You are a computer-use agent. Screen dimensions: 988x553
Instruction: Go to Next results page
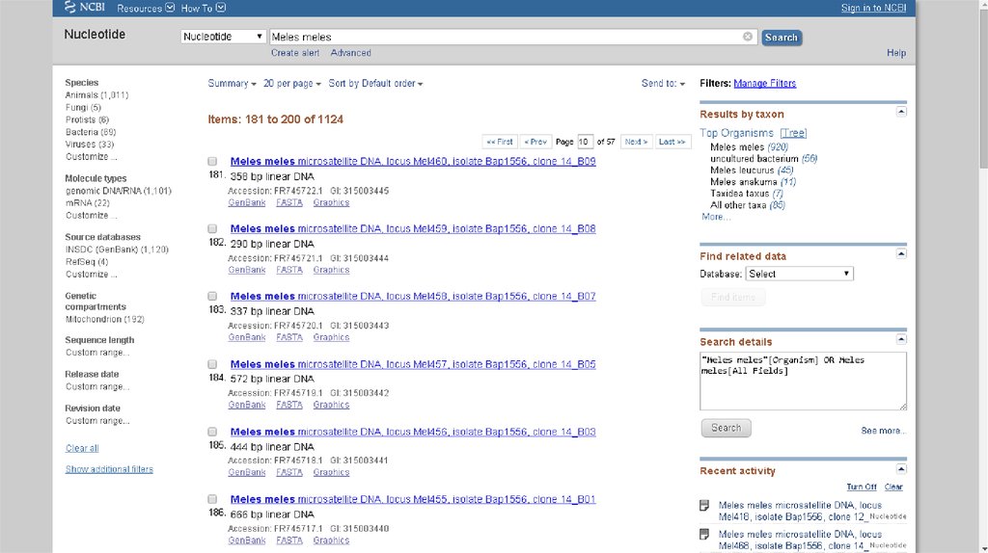(635, 142)
